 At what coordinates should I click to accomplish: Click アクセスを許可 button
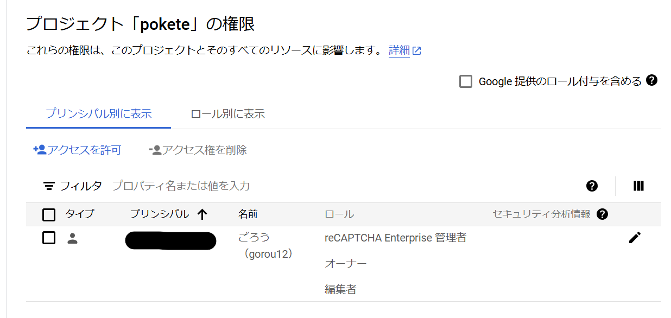pyautogui.click(x=77, y=150)
